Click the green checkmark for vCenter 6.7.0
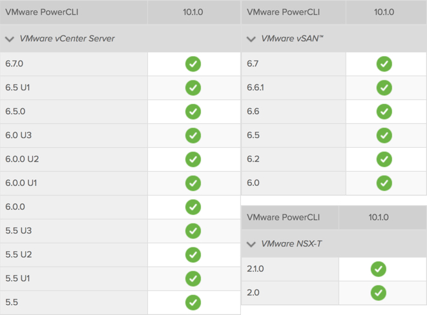The height and width of the screenshot is (315, 427). pyautogui.click(x=193, y=64)
